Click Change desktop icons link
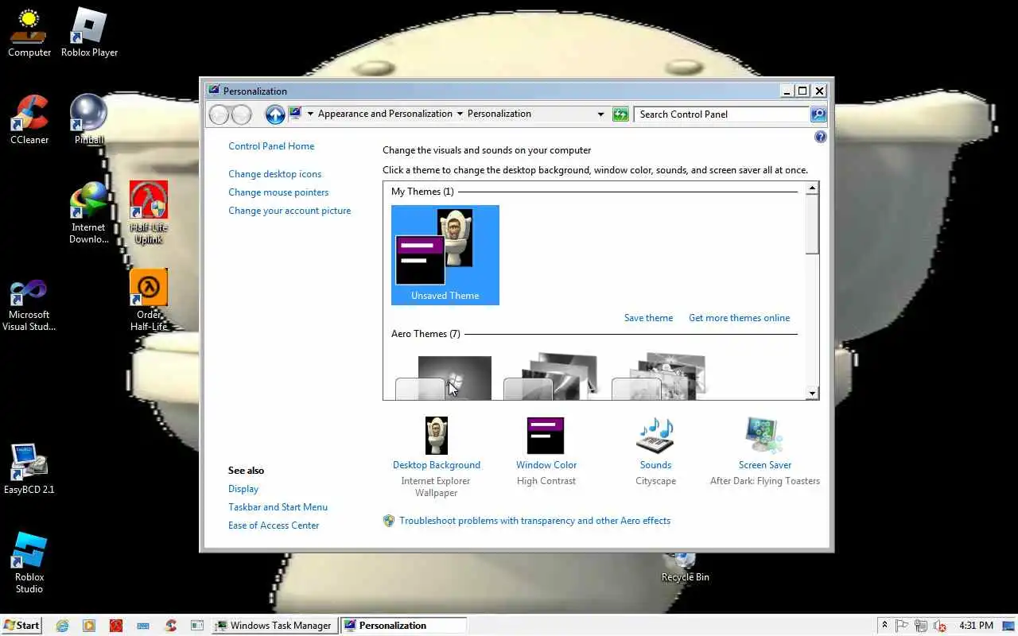1018x636 pixels. coord(275,174)
